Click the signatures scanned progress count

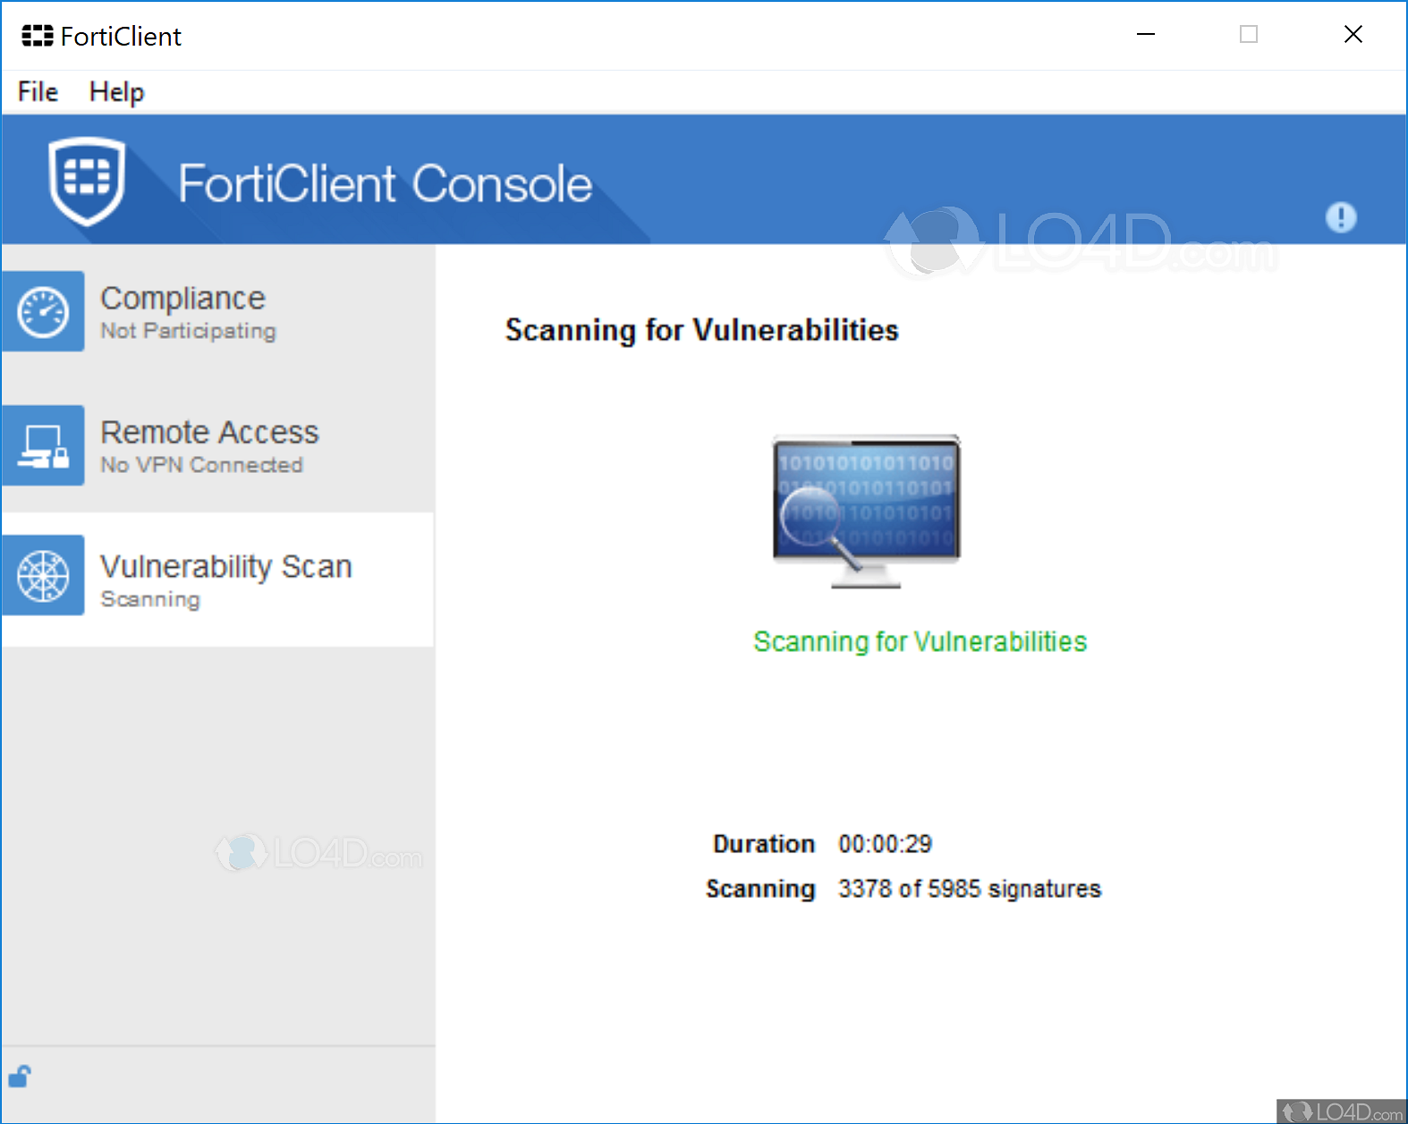coord(969,889)
